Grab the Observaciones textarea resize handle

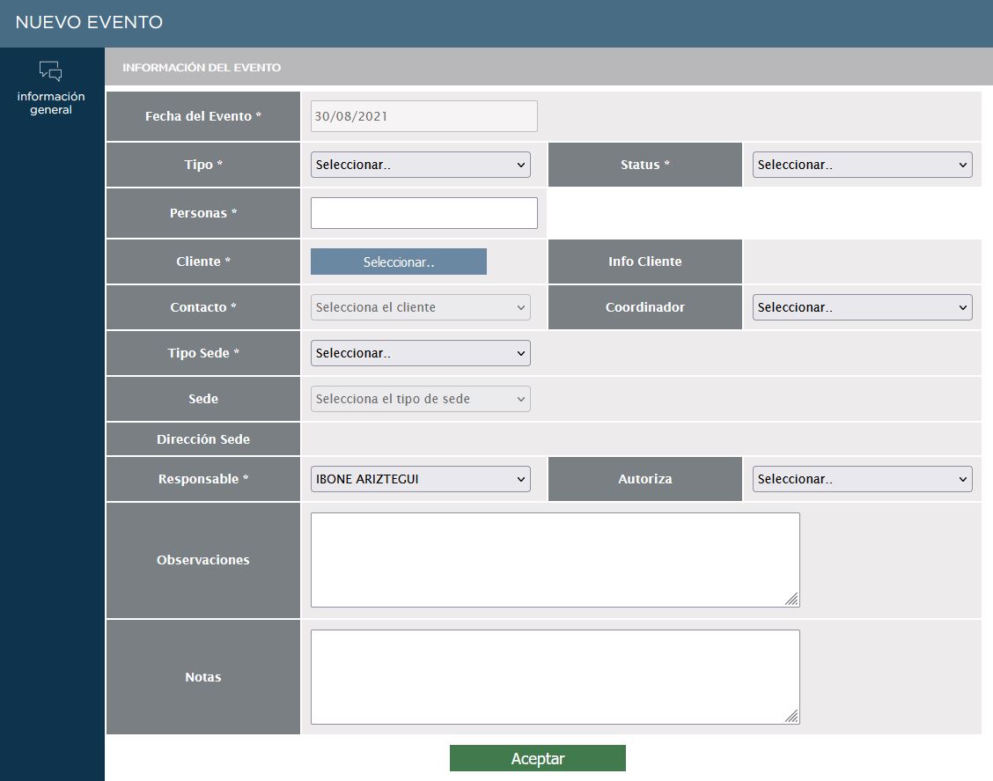click(791, 600)
